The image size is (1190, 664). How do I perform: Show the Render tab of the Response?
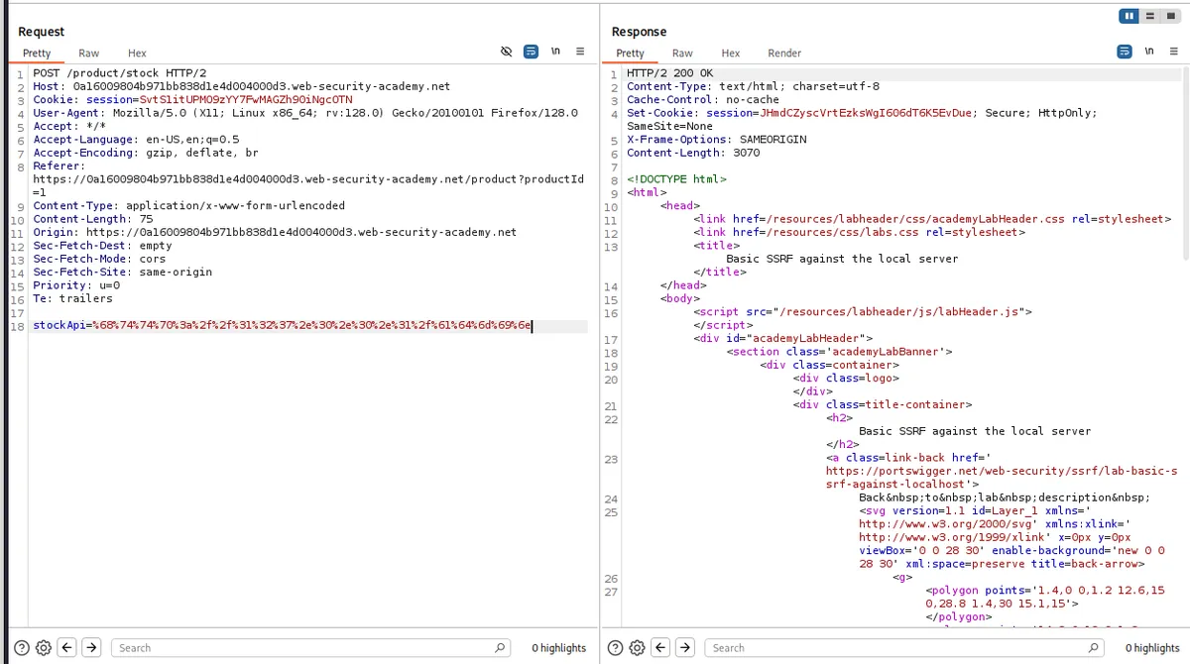click(784, 53)
